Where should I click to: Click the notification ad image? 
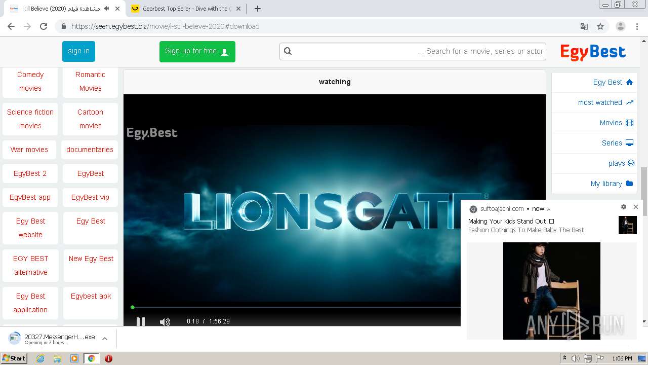tap(552, 291)
